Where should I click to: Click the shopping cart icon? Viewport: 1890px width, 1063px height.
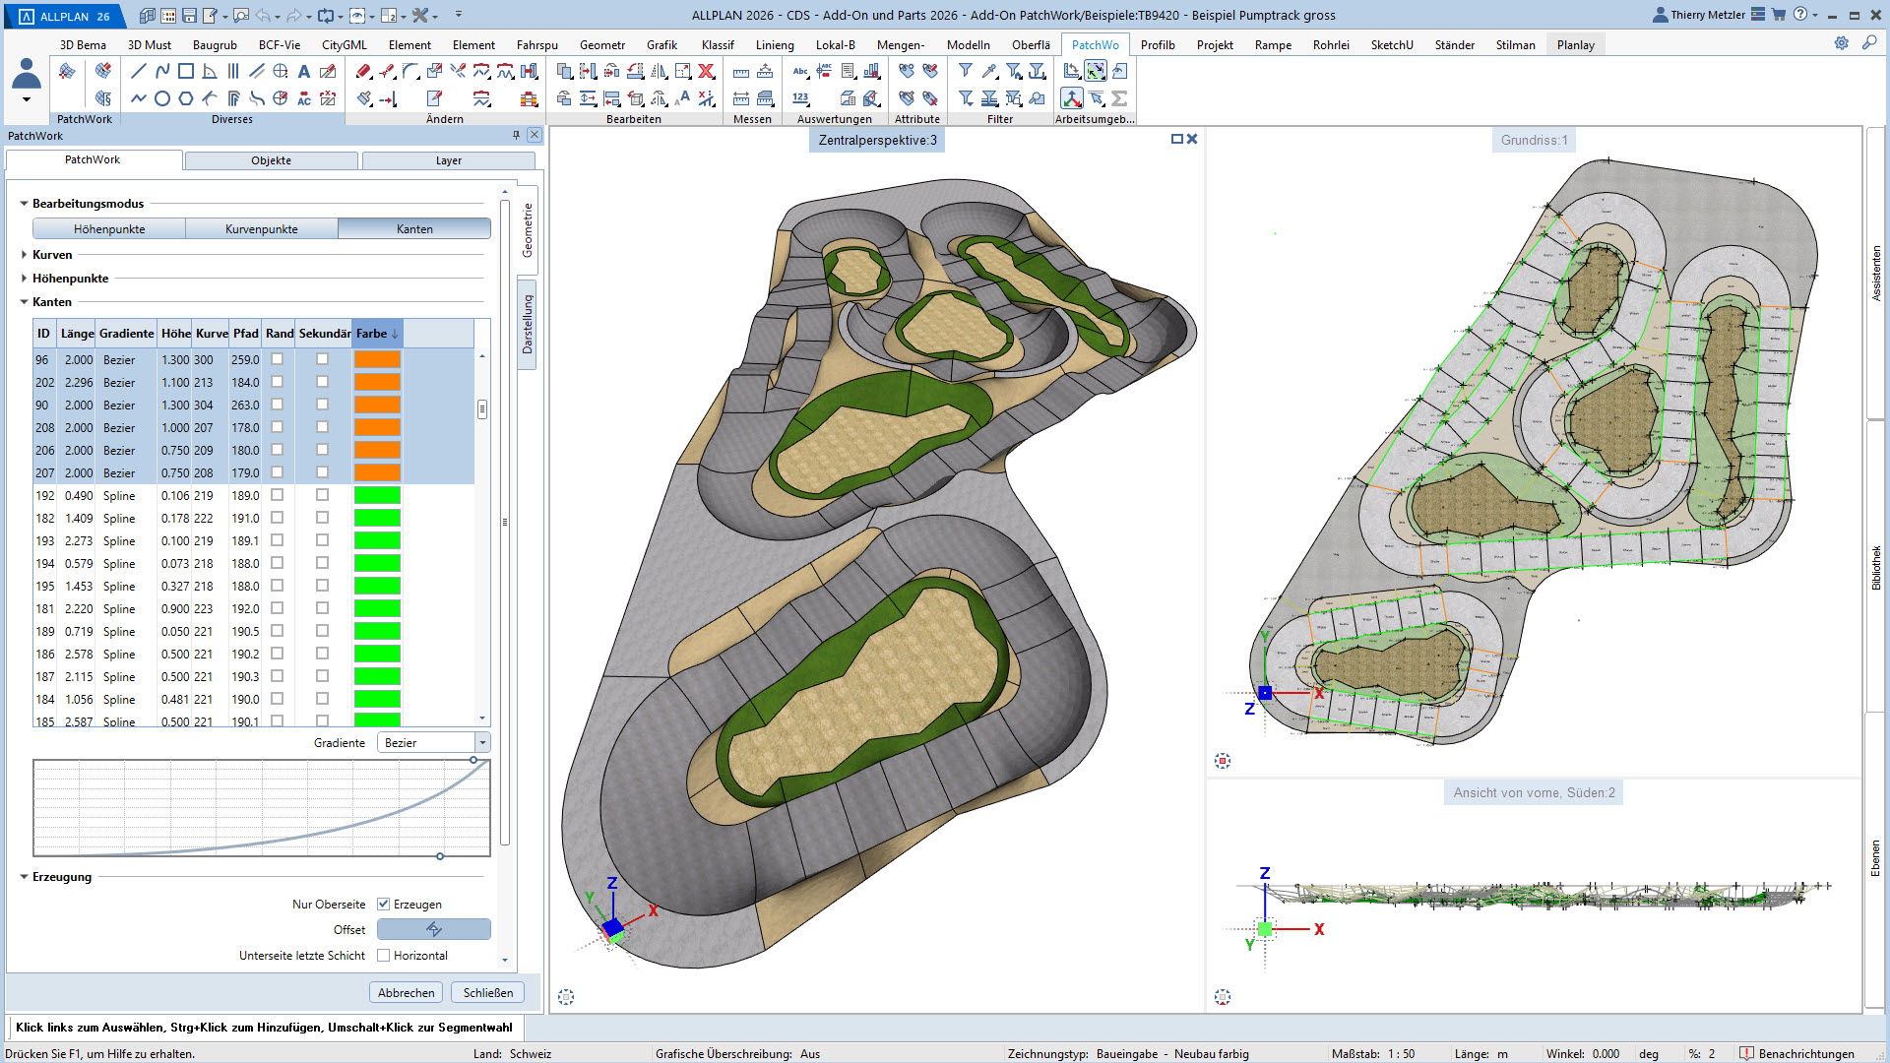pyautogui.click(x=1779, y=15)
